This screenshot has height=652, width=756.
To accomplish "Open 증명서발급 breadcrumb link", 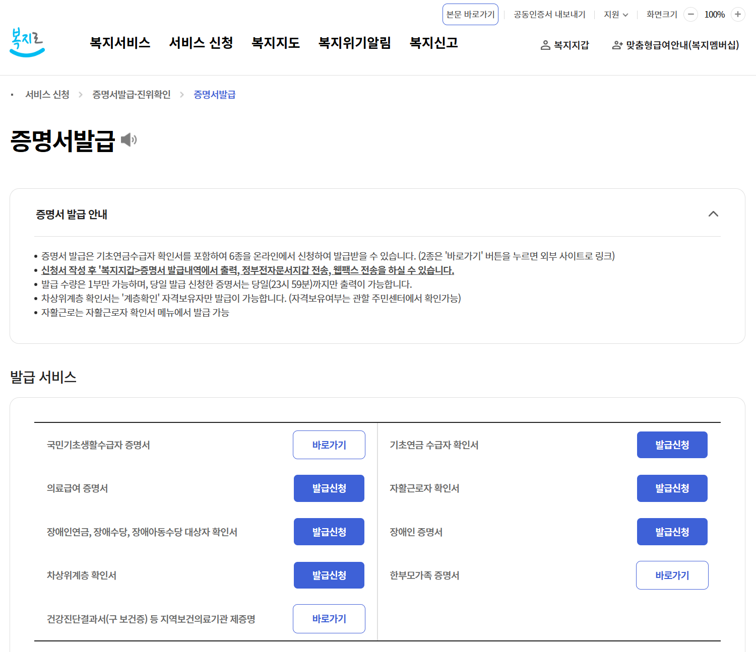I will point(214,94).
